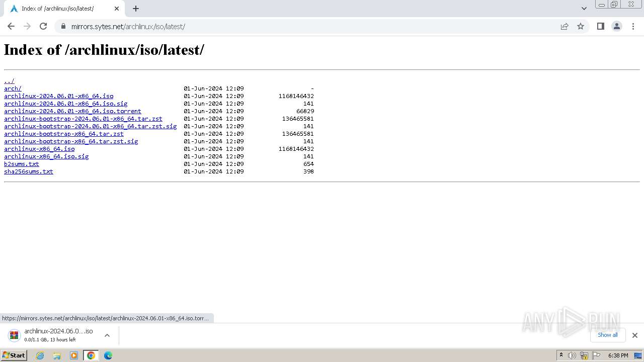
Task: Click the 398 size for sha256sums.txt
Action: pos(308,171)
